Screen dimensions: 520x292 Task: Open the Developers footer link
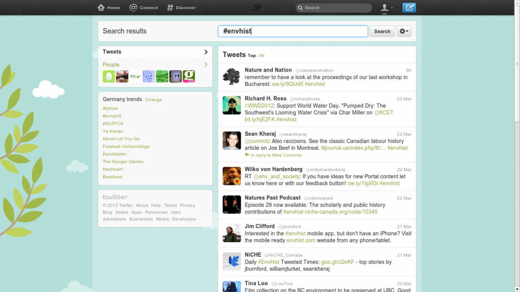[184, 219]
